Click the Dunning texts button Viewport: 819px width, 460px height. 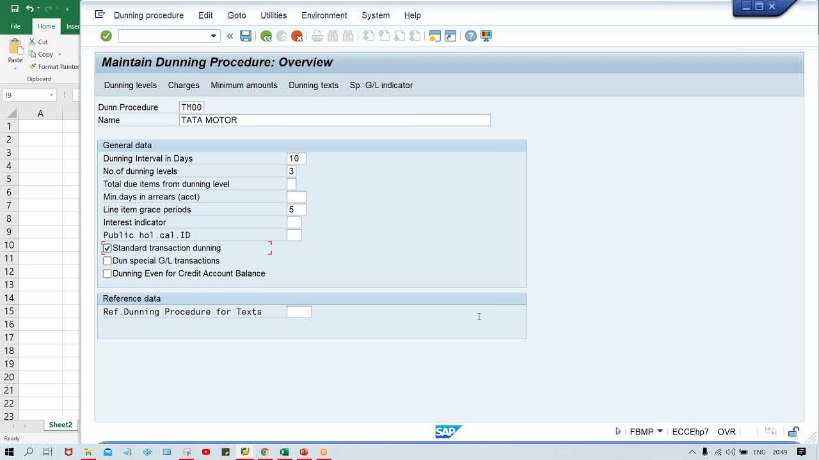tap(314, 85)
